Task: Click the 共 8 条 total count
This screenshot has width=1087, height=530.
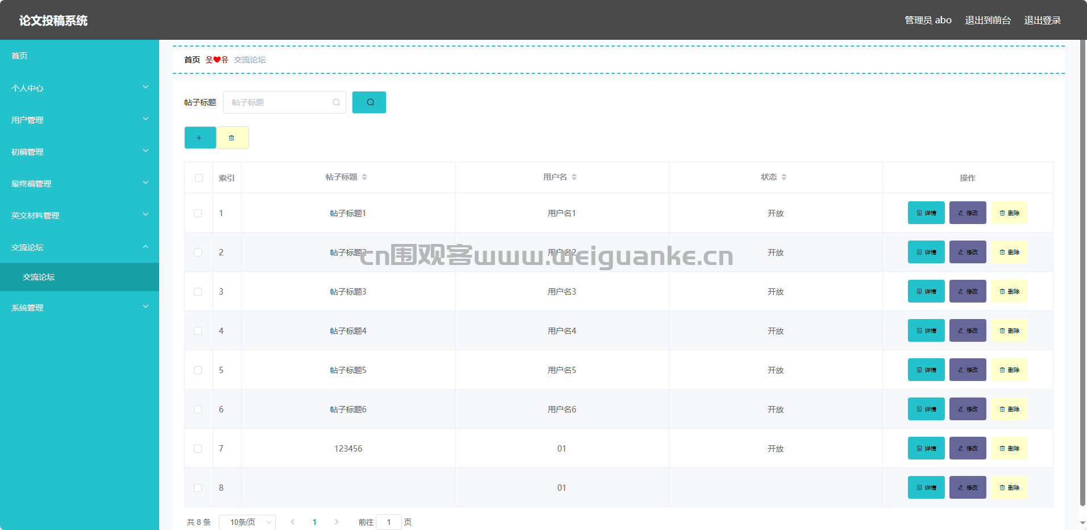Action: click(198, 522)
